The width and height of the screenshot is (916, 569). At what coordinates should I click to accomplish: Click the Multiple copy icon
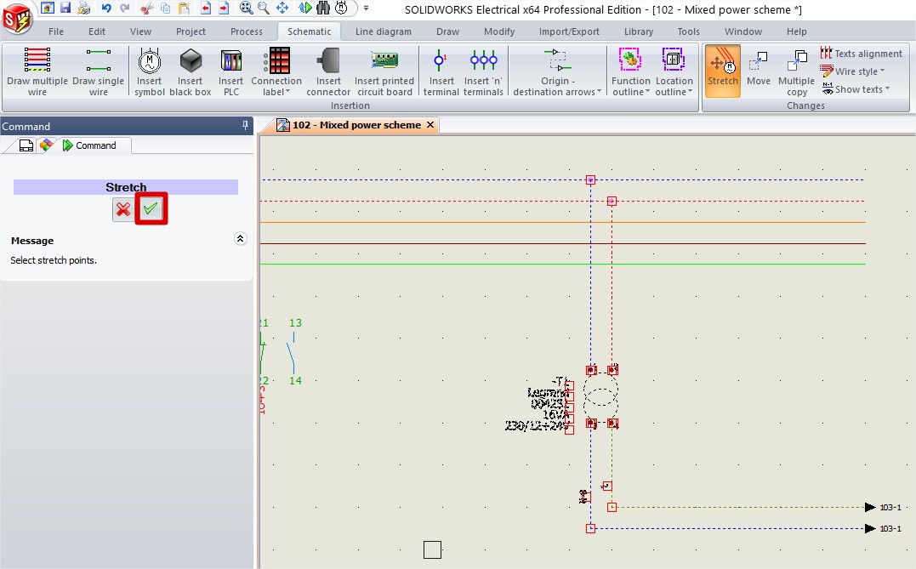pyautogui.click(x=796, y=71)
